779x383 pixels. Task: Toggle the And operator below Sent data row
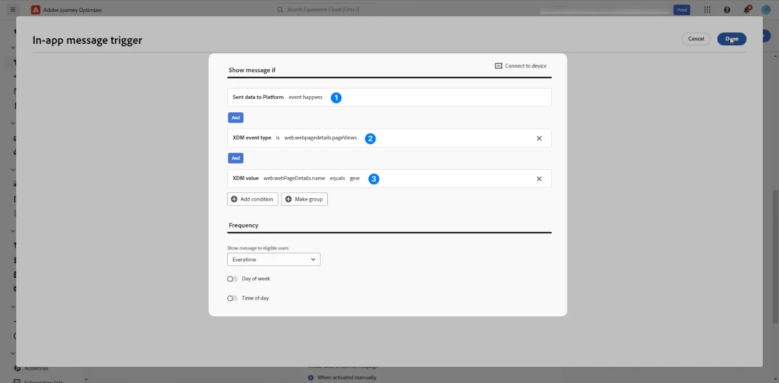(235, 117)
